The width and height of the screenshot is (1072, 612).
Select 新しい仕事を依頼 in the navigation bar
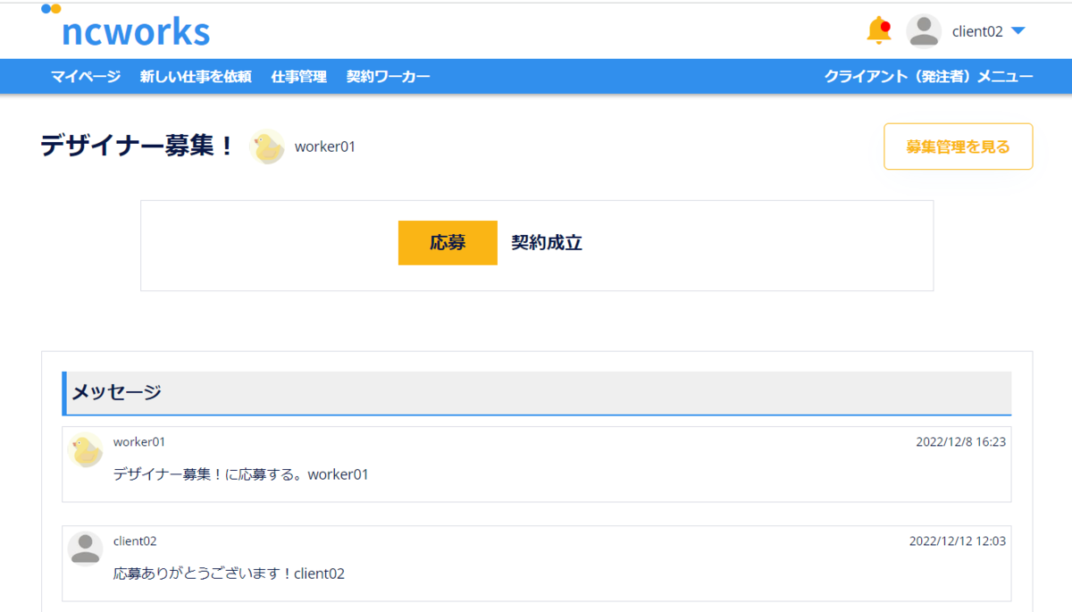196,77
